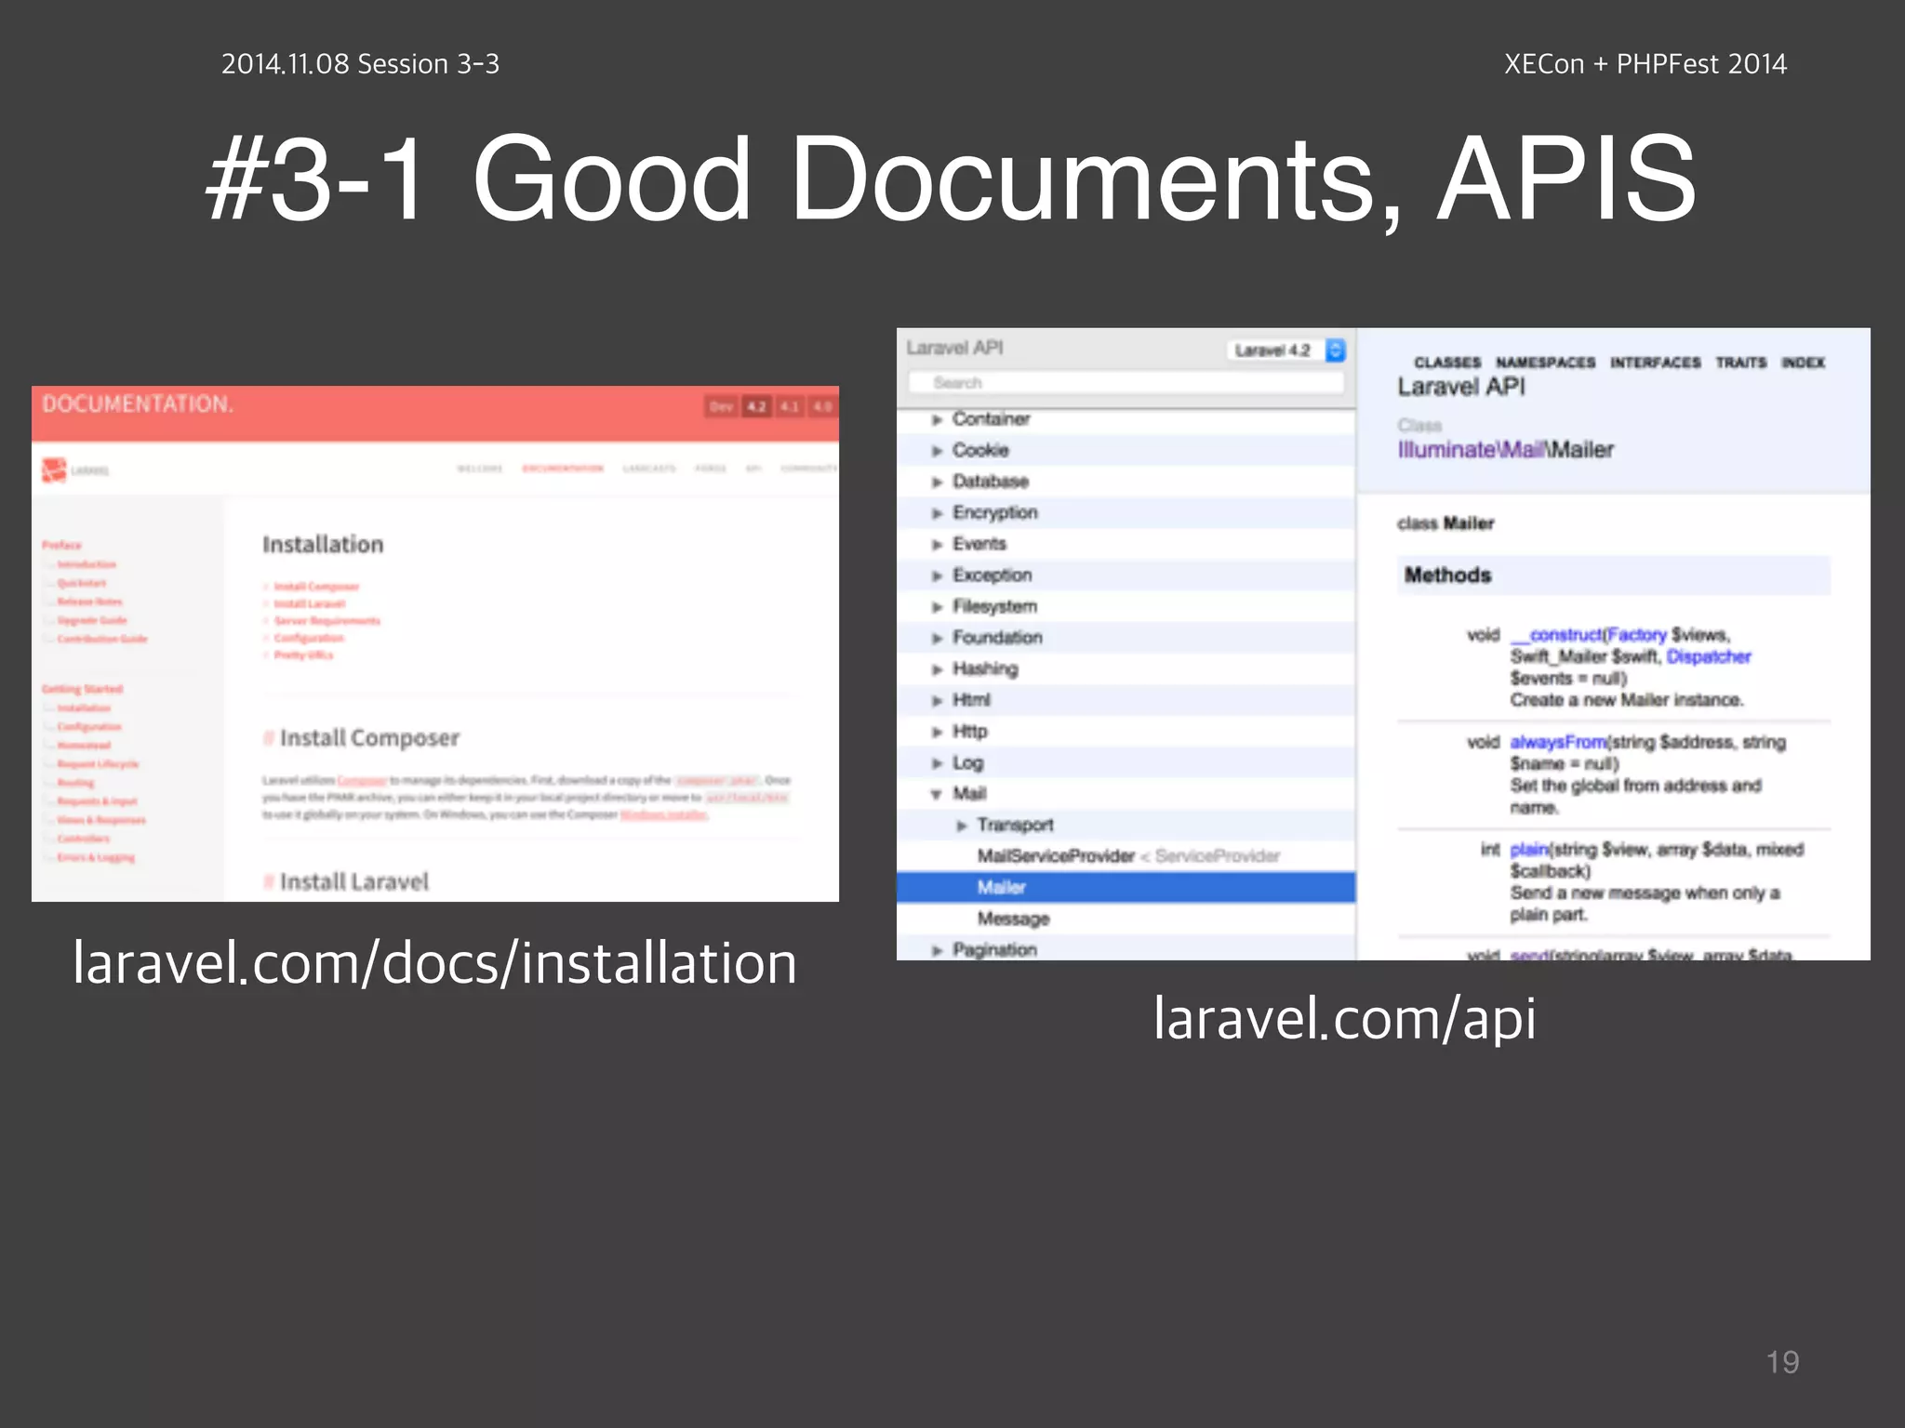Viewport: 1905px width, 1428px height.
Task: Expand the Html tree node arrow
Action: (937, 701)
